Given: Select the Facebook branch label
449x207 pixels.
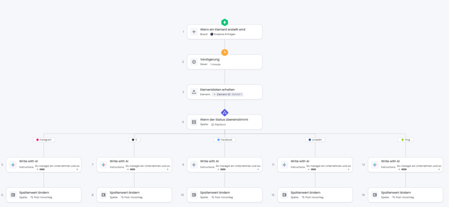Looking at the screenshot, I should click(224, 140).
